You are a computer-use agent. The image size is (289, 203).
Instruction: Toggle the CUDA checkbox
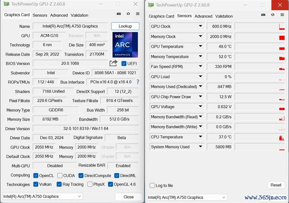pos(60,176)
